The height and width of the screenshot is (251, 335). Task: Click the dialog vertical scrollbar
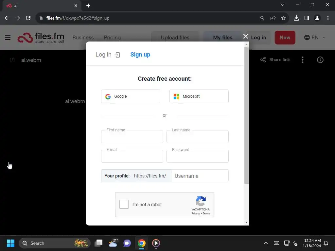coord(246,115)
